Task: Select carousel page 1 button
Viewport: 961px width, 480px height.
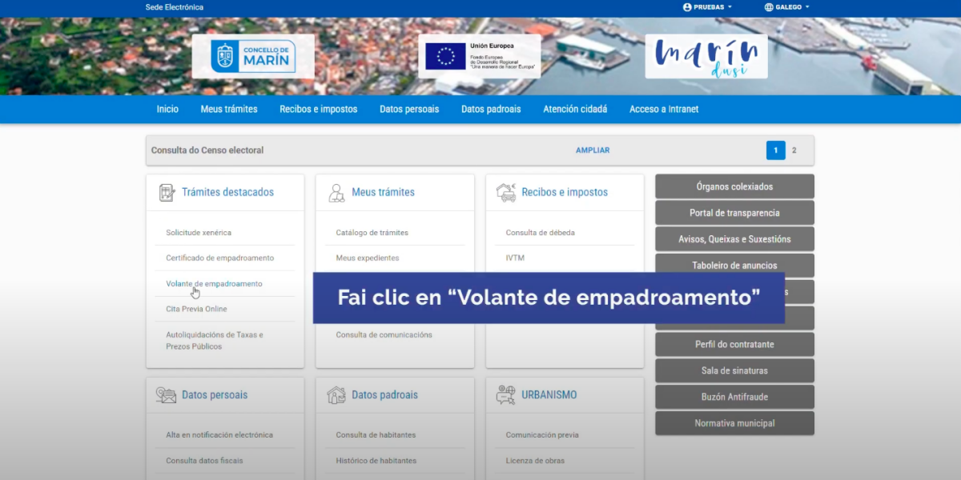Action: (775, 150)
